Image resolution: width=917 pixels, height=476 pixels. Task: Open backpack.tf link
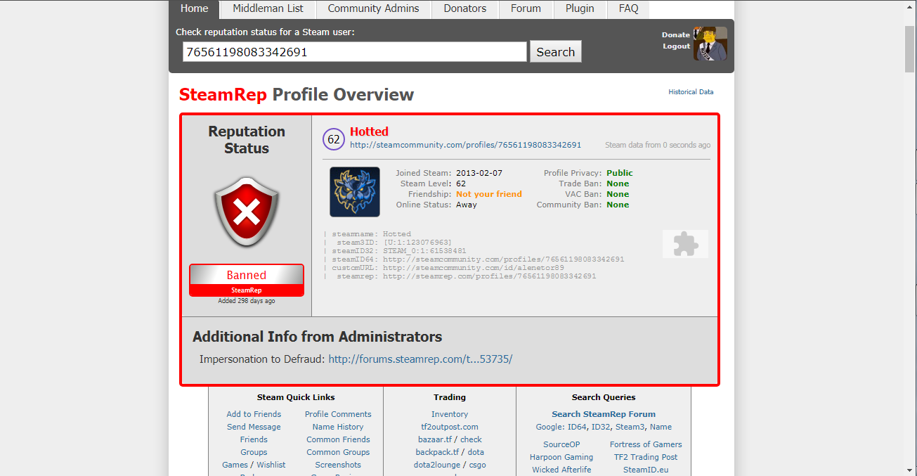tap(437, 452)
